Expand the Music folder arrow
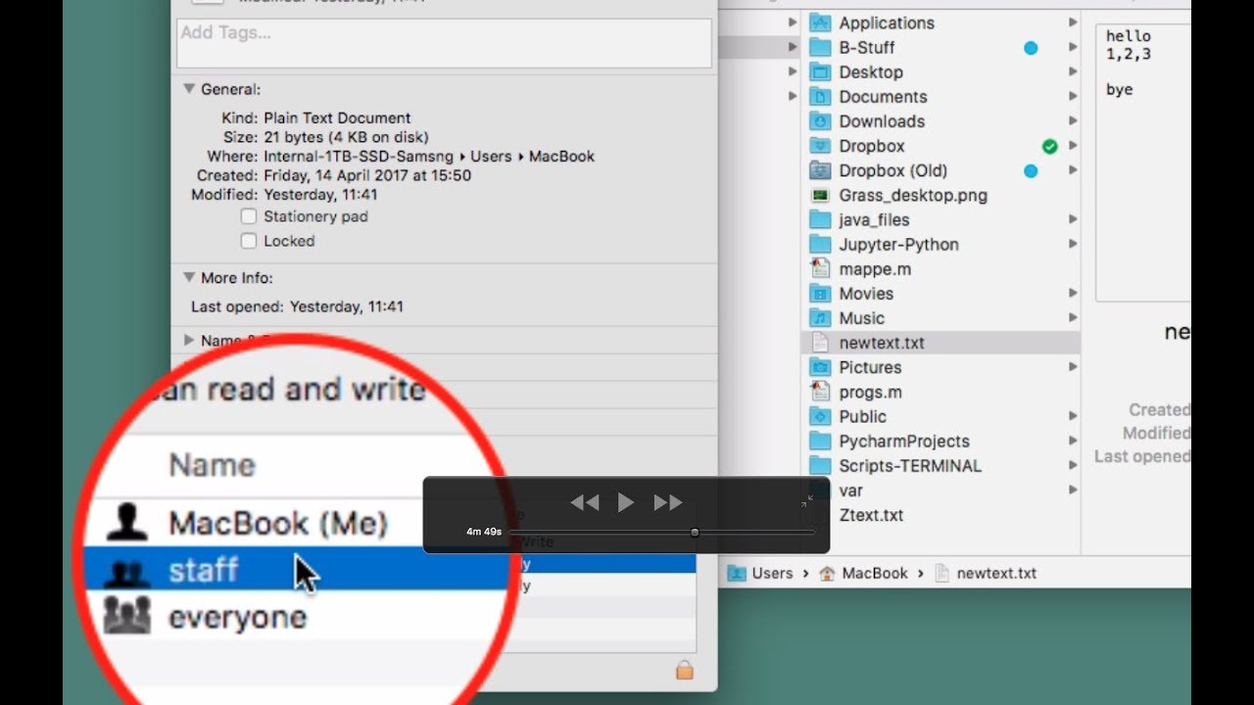This screenshot has height=705, width=1254. click(x=1074, y=318)
